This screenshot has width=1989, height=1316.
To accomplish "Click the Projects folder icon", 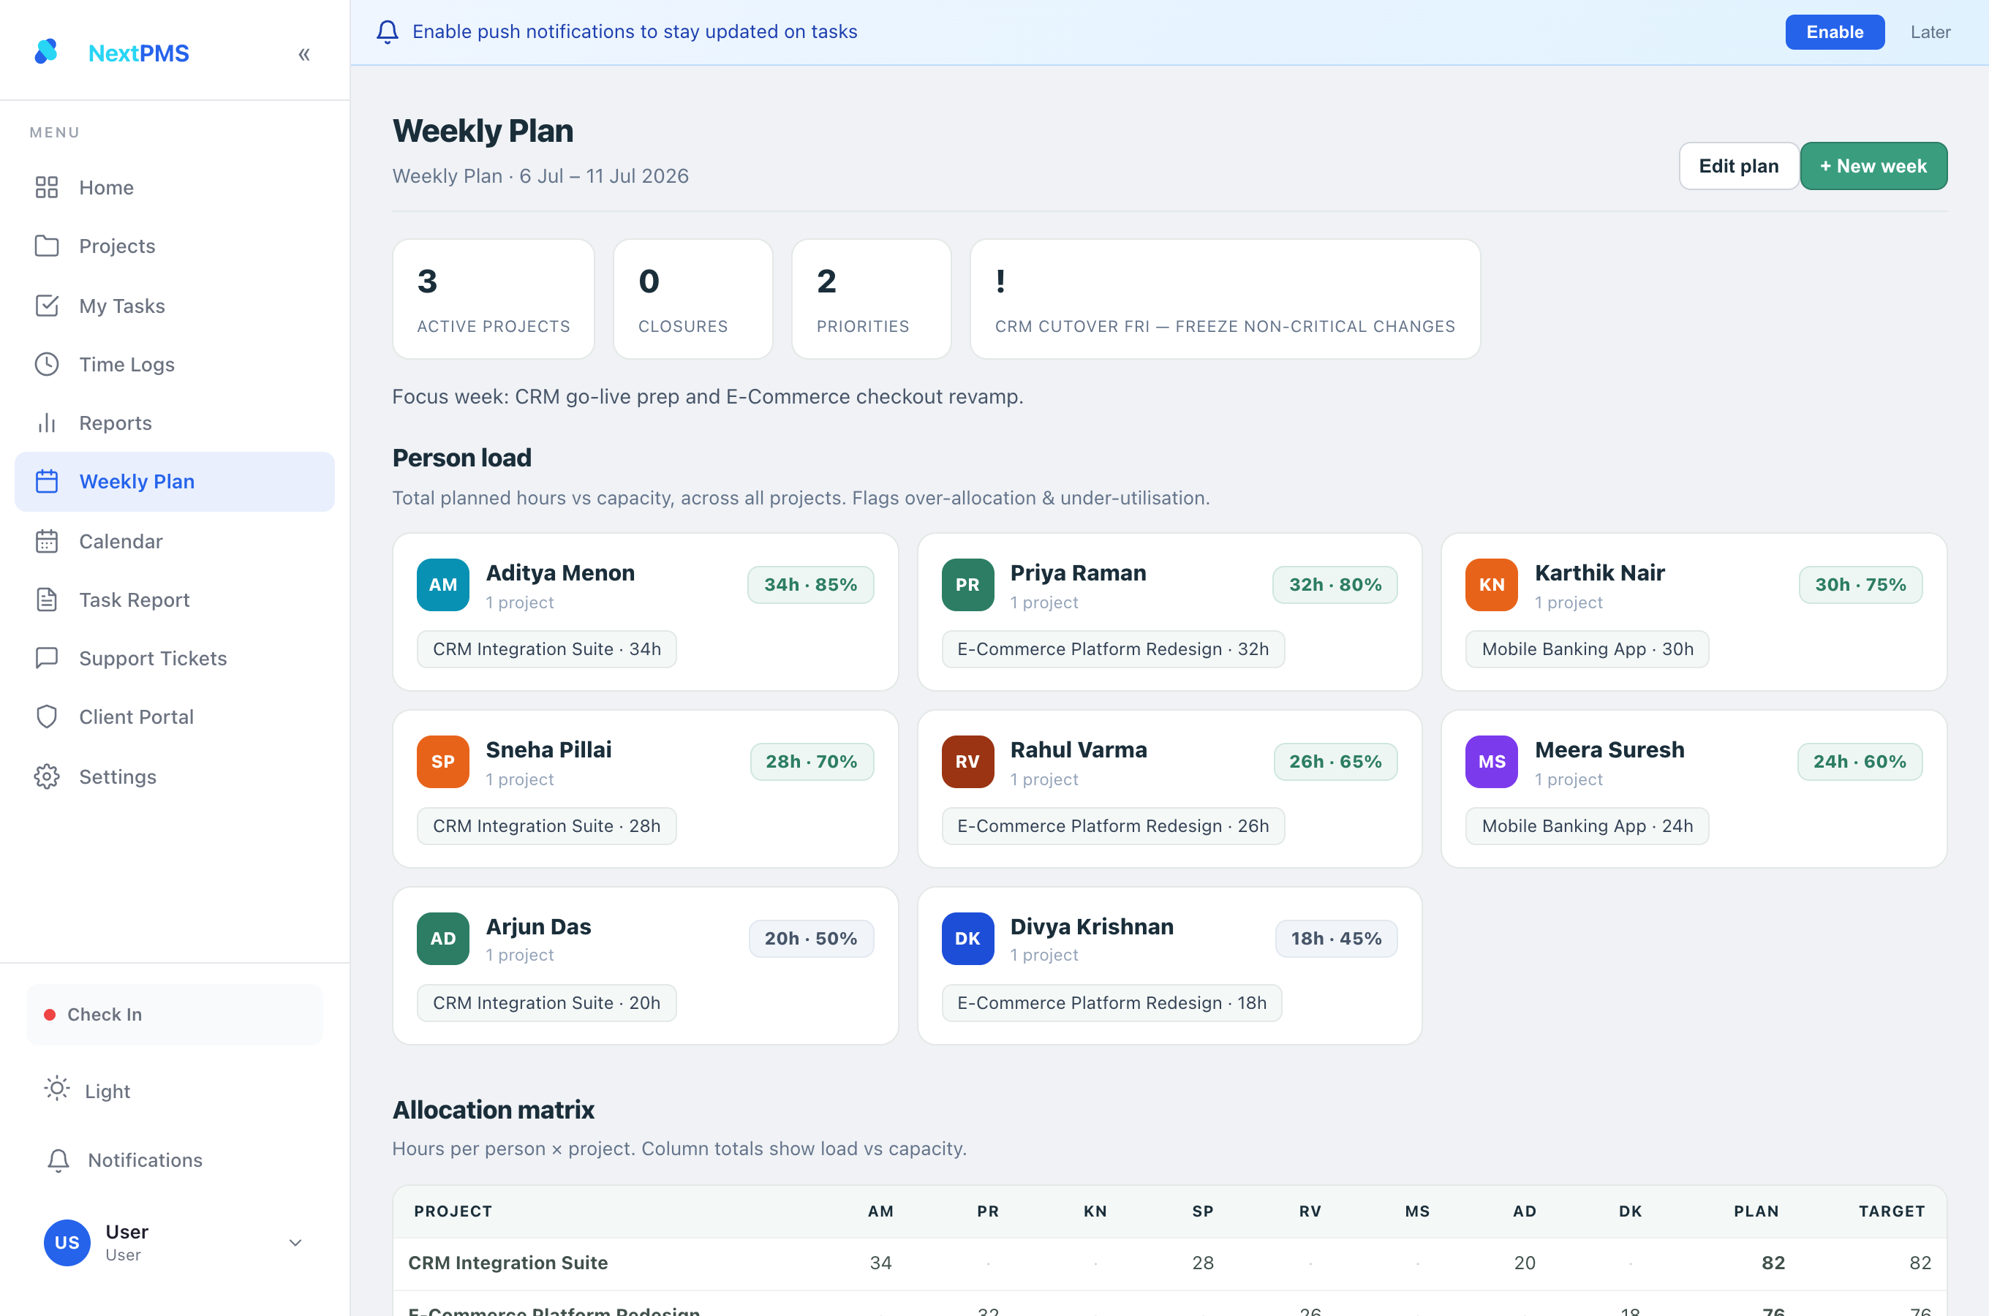I will [47, 246].
